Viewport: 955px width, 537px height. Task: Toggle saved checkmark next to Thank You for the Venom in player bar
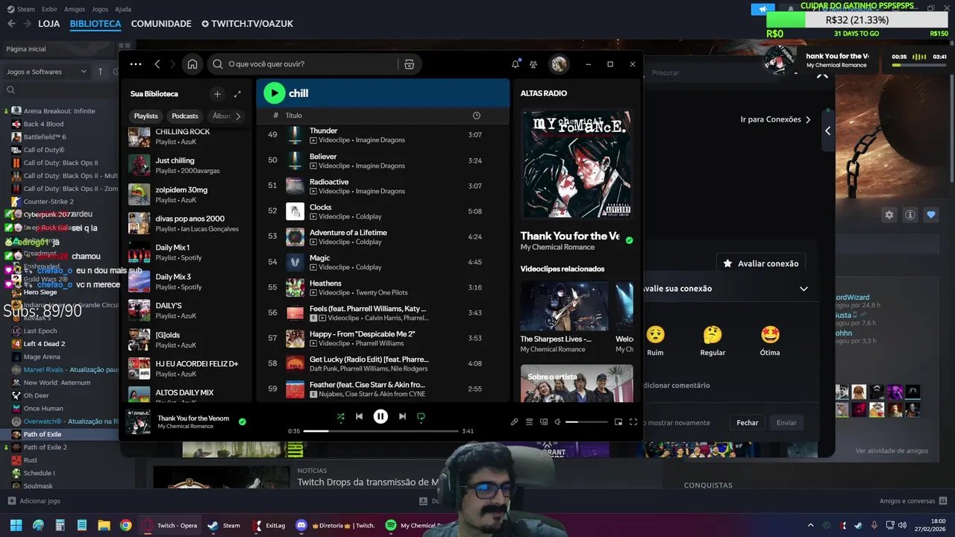pyautogui.click(x=242, y=421)
